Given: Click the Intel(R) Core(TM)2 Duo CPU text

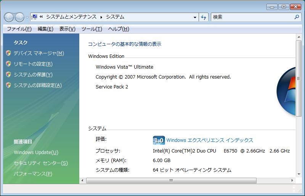Looking at the screenshot, I should click(x=185, y=151).
